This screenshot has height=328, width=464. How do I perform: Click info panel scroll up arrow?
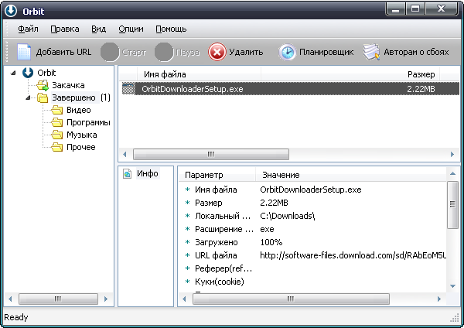[452, 173]
